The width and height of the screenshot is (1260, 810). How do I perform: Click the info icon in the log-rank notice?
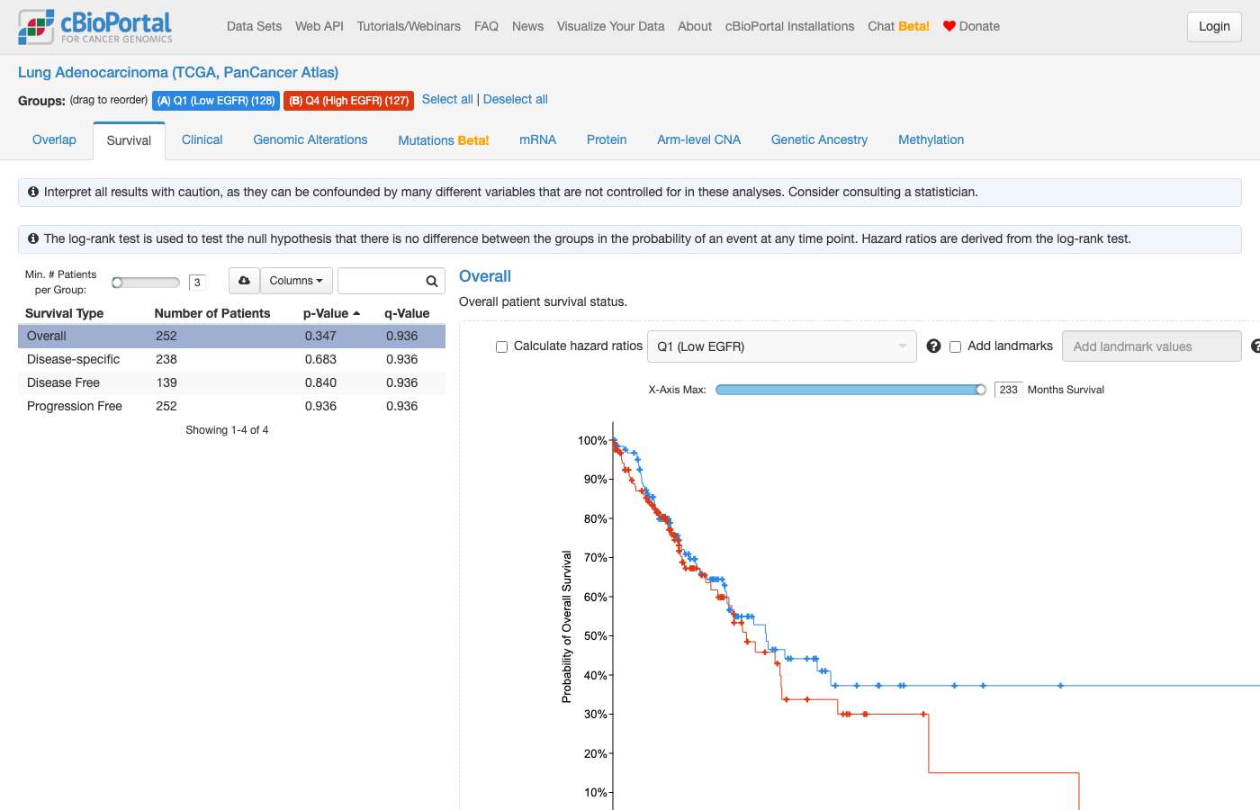click(x=33, y=238)
